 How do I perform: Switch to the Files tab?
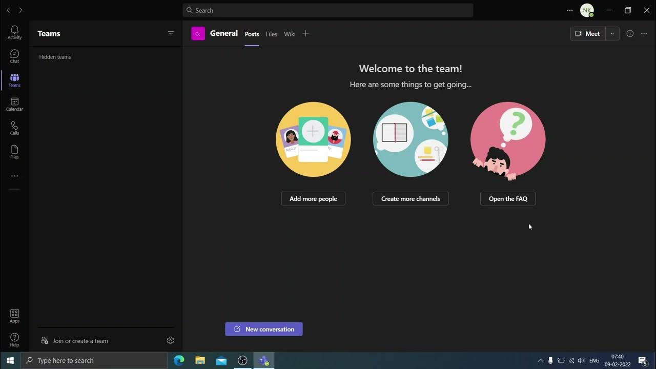(x=272, y=34)
